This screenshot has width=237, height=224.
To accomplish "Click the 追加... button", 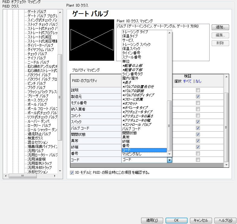I will pos(220,27).
